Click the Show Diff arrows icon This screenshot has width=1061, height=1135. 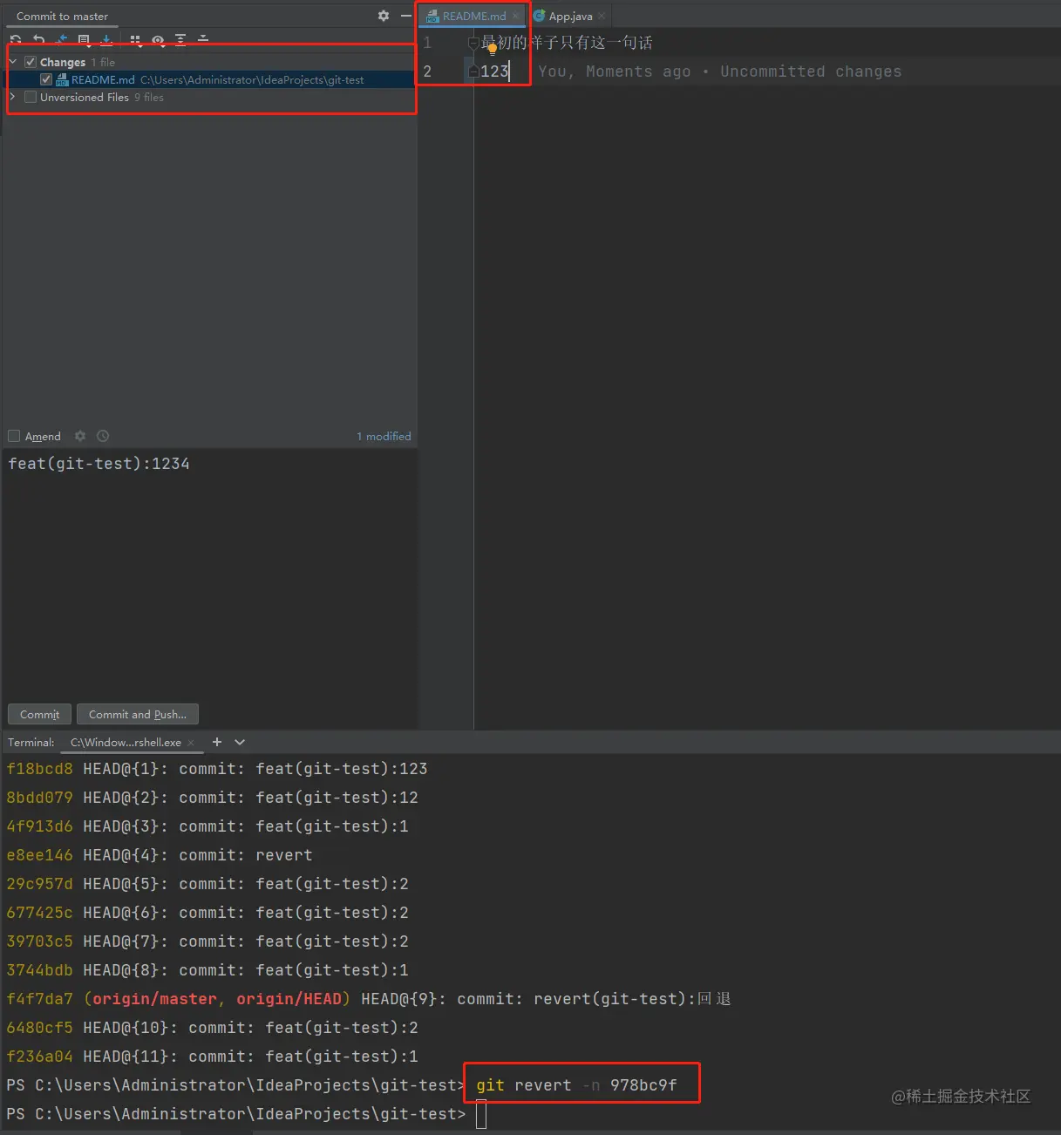pyautogui.click(x=61, y=40)
